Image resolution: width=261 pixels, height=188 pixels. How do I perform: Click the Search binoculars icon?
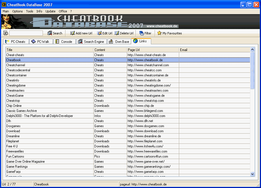50,33
